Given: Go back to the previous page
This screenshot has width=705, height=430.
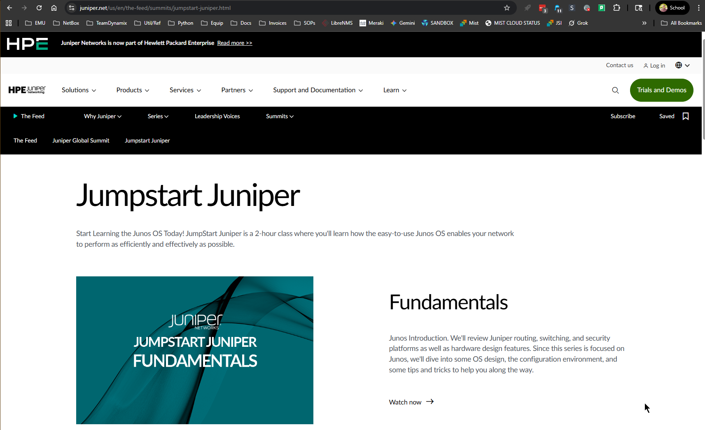Looking at the screenshot, I should click(9, 8).
